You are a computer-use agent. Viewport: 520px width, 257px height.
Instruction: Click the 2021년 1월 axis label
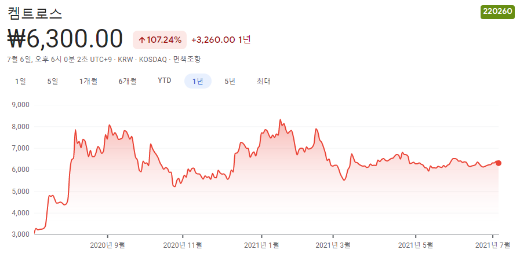(x=261, y=245)
